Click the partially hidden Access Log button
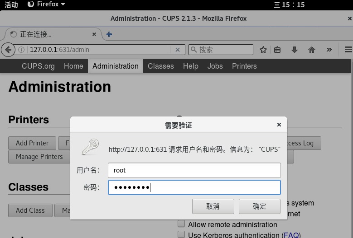Viewport: 353px width, 238px height. (304, 143)
